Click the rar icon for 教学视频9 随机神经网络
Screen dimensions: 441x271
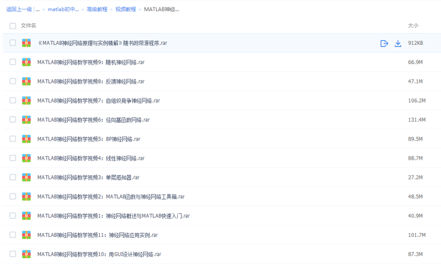pyautogui.click(x=26, y=62)
